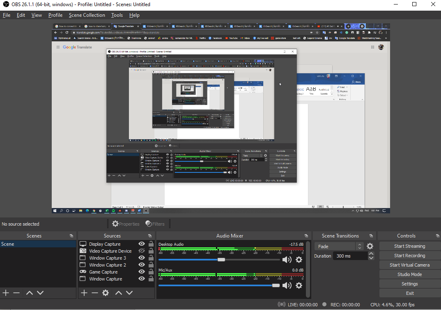The image size is (441, 310).
Task: Add a new scene with the plus icon
Action: 6,293
